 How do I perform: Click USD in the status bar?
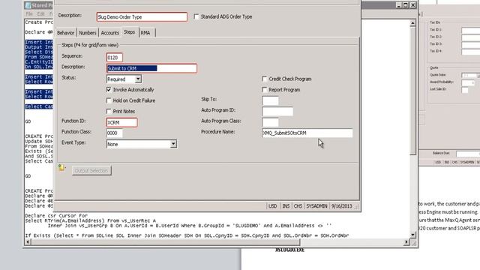(x=272, y=206)
